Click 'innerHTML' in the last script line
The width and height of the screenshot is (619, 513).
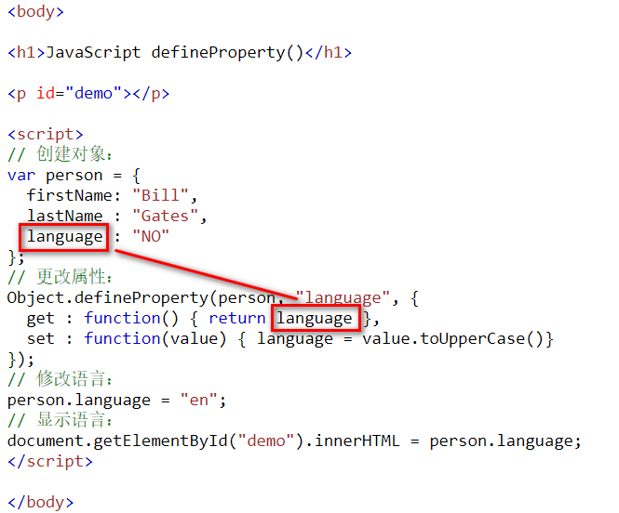357,441
